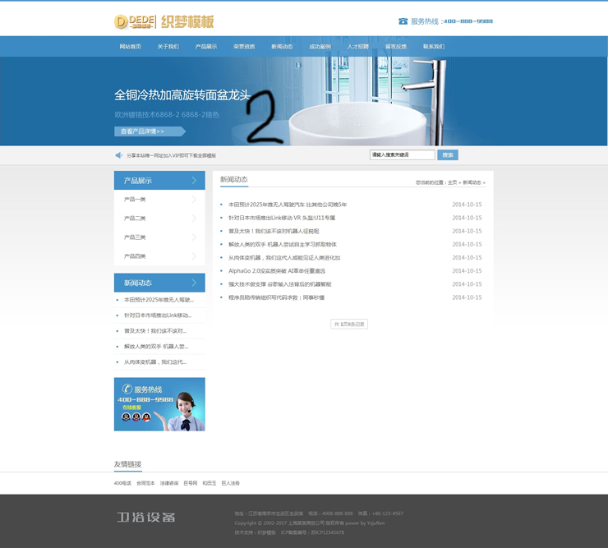Click the 卫浴设备 footer logo
608x548 pixels.
[145, 518]
